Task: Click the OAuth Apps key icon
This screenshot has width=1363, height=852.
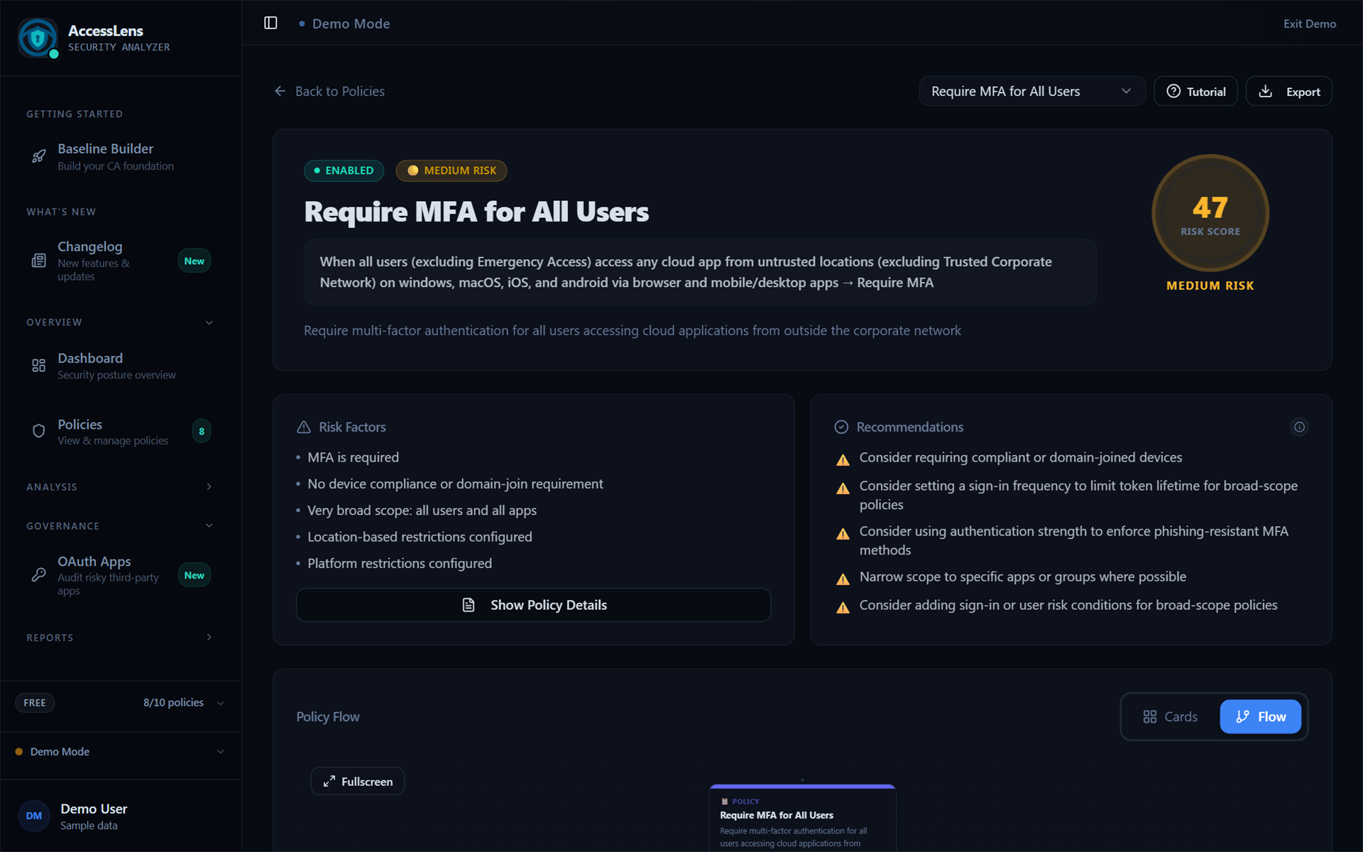Action: [39, 575]
